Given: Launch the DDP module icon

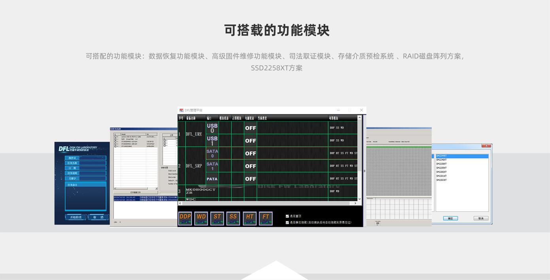Looking at the screenshot, I should click(185, 218).
